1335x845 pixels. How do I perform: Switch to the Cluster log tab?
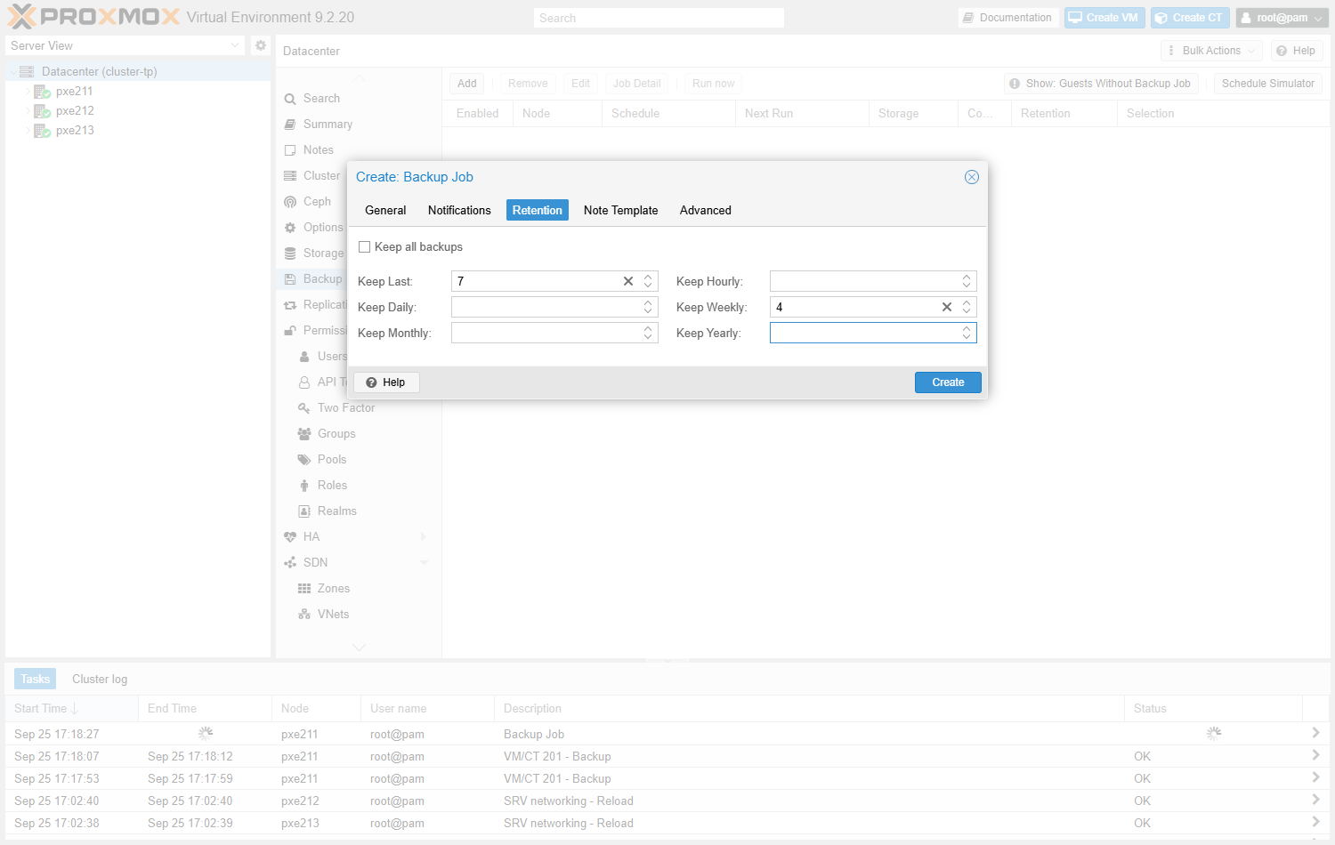(100, 680)
